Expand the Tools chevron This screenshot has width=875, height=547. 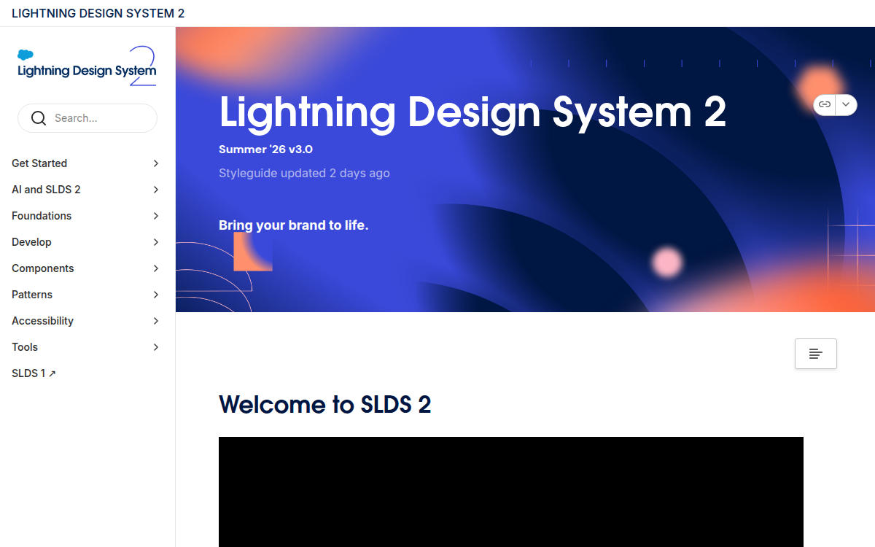pyautogui.click(x=156, y=347)
